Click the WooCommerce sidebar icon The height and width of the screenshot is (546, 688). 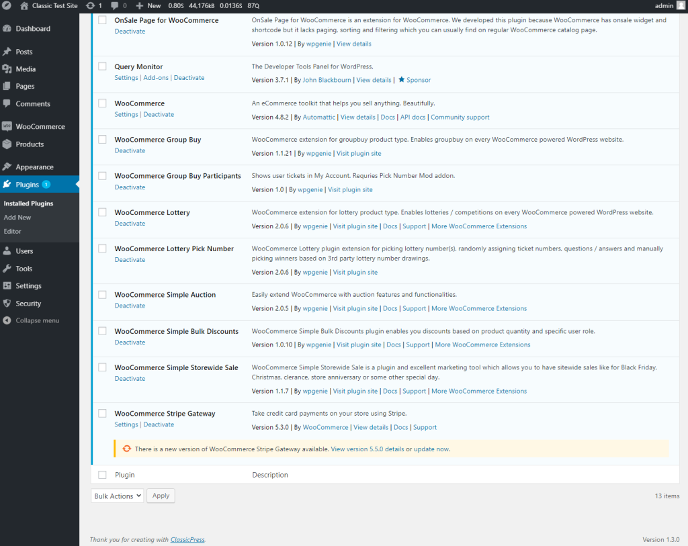pos(7,126)
